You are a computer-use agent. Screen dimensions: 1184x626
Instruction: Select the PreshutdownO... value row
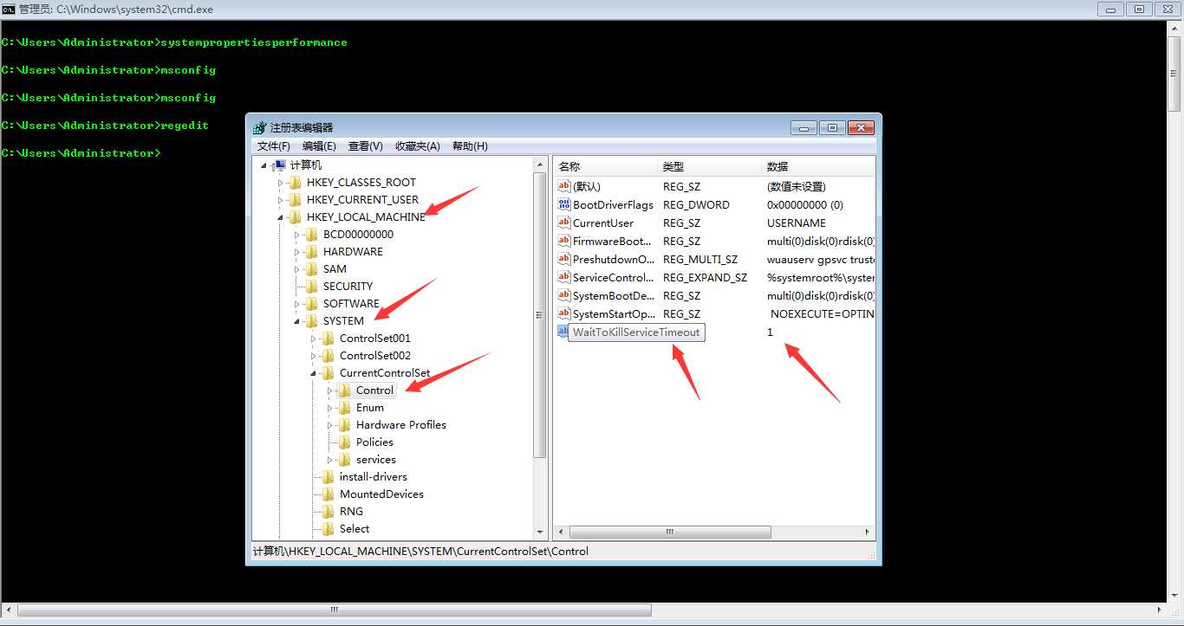coord(716,259)
